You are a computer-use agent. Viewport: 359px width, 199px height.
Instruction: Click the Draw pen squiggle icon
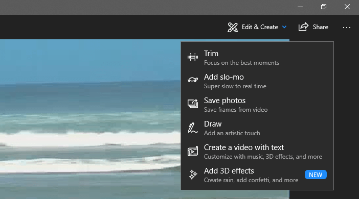(193, 128)
